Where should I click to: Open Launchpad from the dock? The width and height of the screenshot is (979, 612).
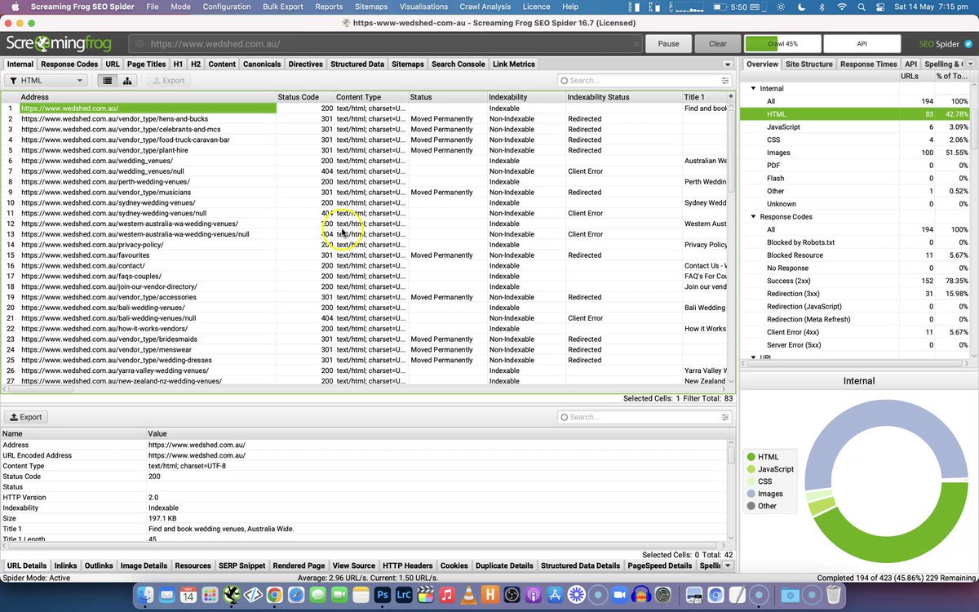[210, 595]
